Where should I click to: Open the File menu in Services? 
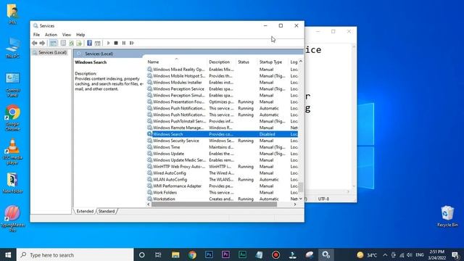coord(36,35)
